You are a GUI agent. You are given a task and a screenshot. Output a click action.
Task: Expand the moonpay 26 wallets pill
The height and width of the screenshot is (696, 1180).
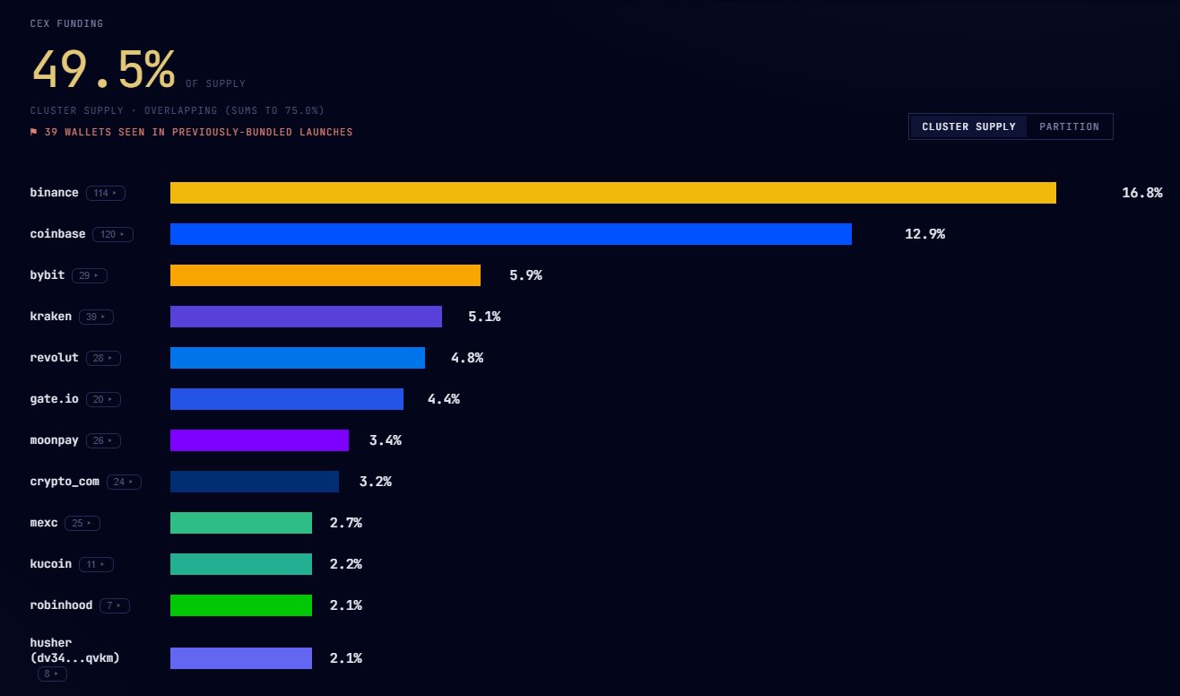click(103, 440)
